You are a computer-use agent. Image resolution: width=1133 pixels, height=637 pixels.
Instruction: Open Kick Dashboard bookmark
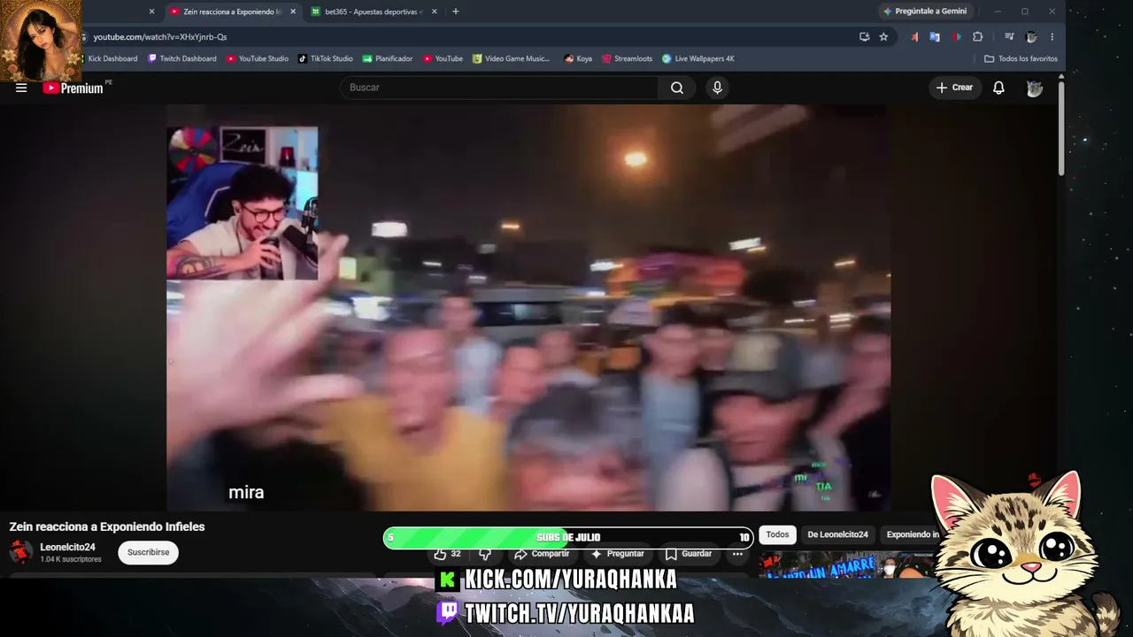(112, 58)
